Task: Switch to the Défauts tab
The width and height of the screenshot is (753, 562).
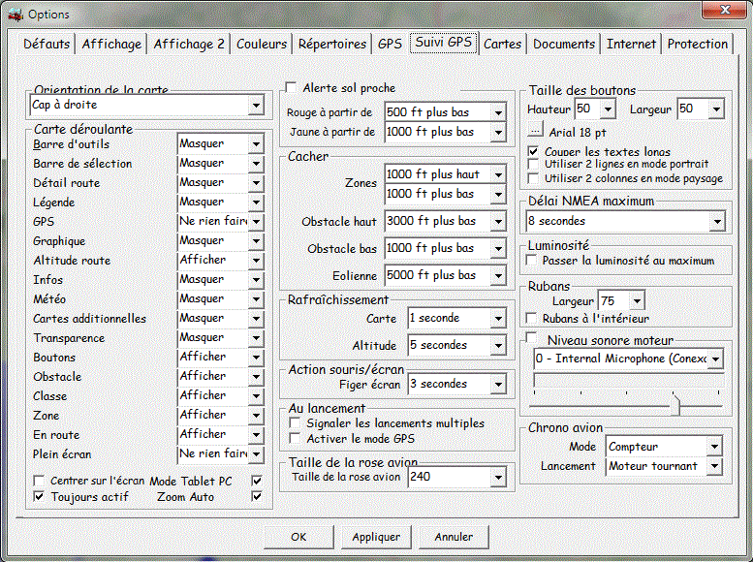Action: [x=47, y=44]
